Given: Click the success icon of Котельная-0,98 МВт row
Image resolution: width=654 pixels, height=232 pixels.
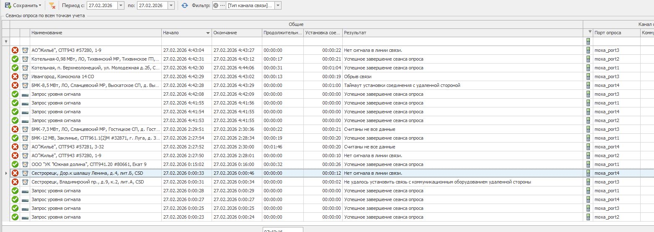Looking at the screenshot, I should click(x=15, y=59).
